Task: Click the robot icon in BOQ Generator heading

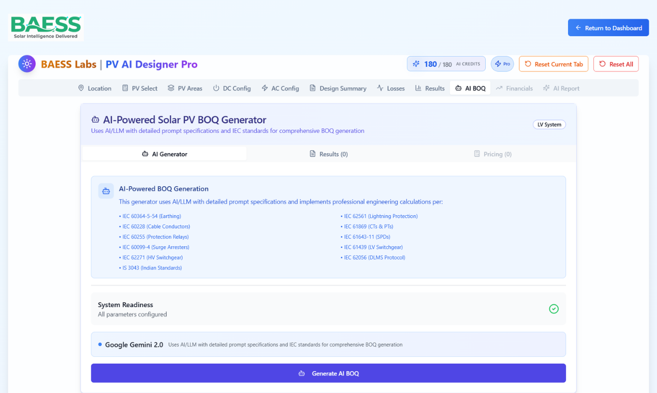Action: [95, 120]
